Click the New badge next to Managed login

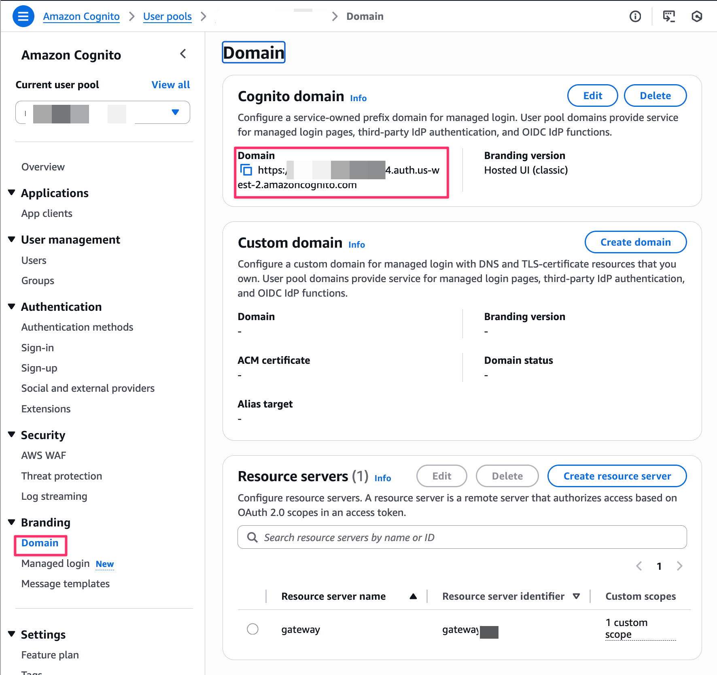coord(105,564)
